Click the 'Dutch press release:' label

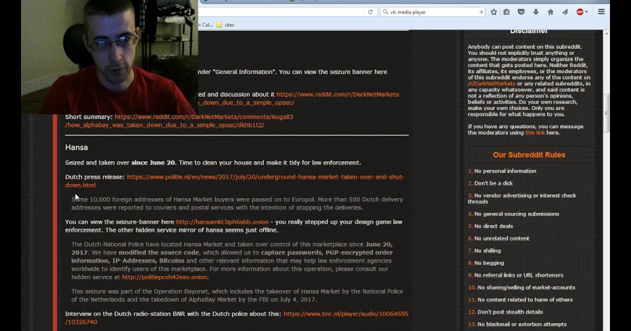click(x=95, y=177)
